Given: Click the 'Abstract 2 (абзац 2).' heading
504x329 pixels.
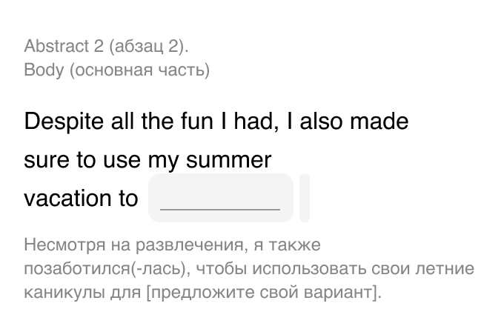Looking at the screenshot, I should click(106, 47).
